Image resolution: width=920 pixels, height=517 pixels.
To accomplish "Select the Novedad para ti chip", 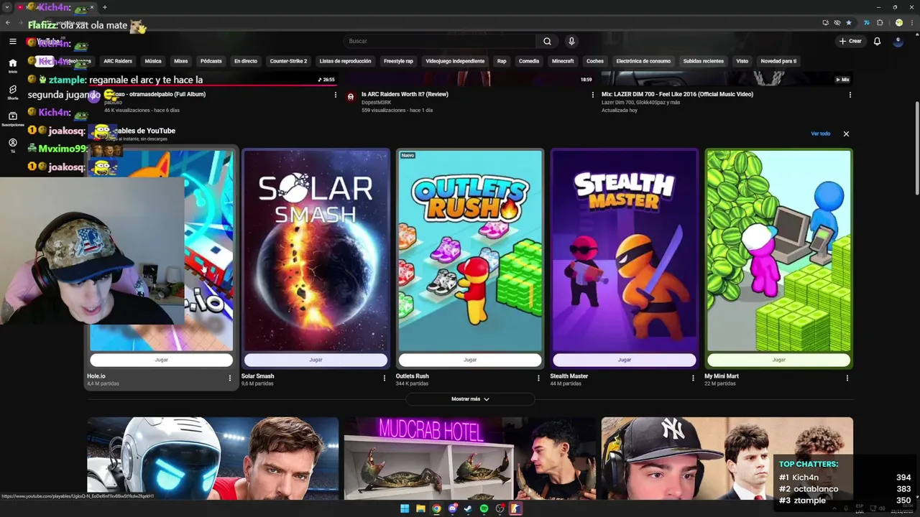I will pyautogui.click(x=778, y=61).
